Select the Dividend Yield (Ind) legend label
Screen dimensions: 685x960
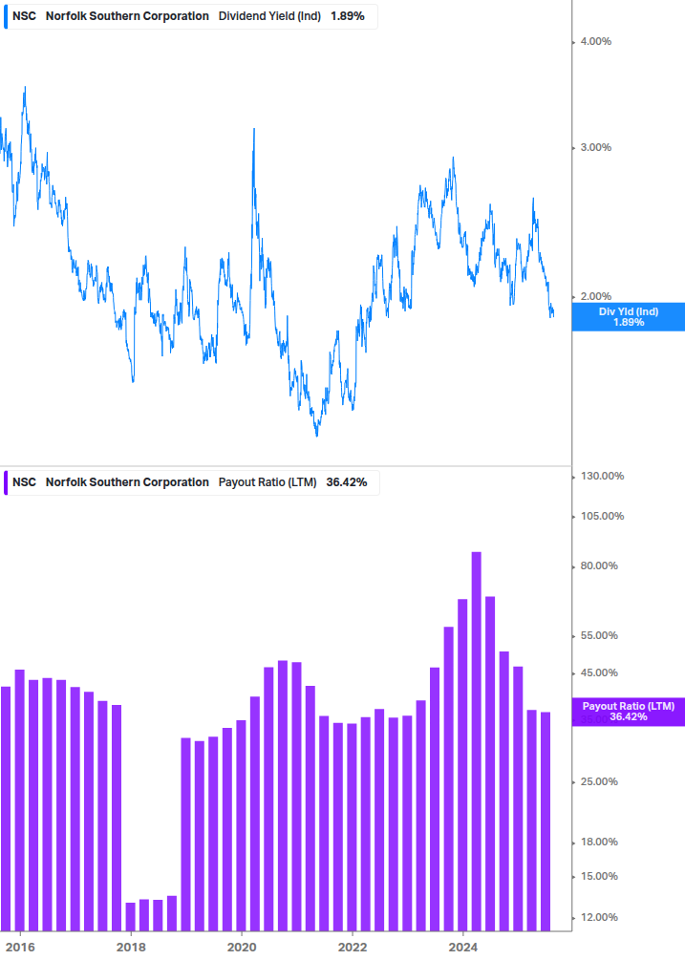[269, 16]
